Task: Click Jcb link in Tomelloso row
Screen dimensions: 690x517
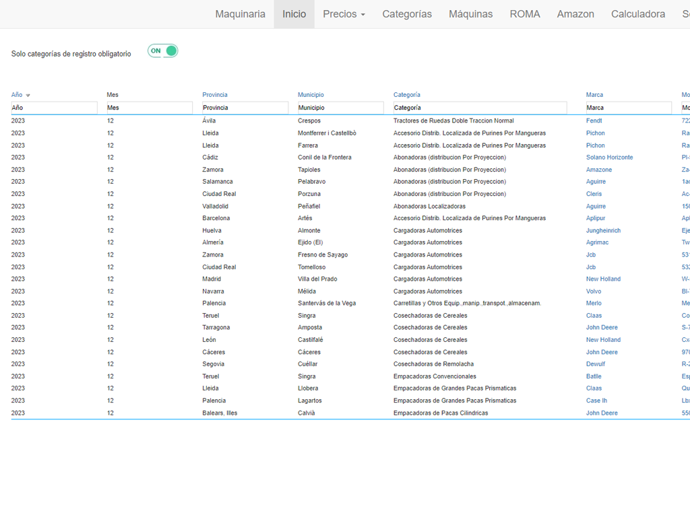Action: point(590,267)
